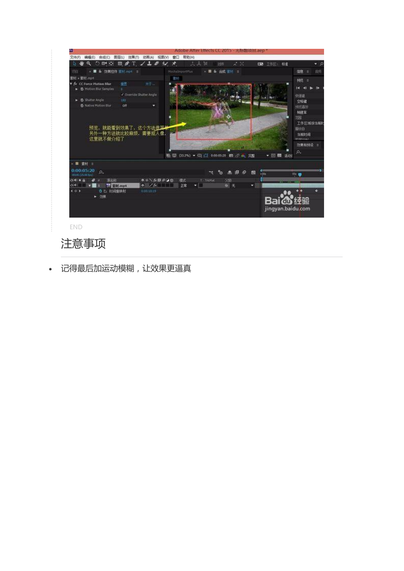Click the Native Motion Blur stopwatch
The image size is (404, 571).
point(82,106)
